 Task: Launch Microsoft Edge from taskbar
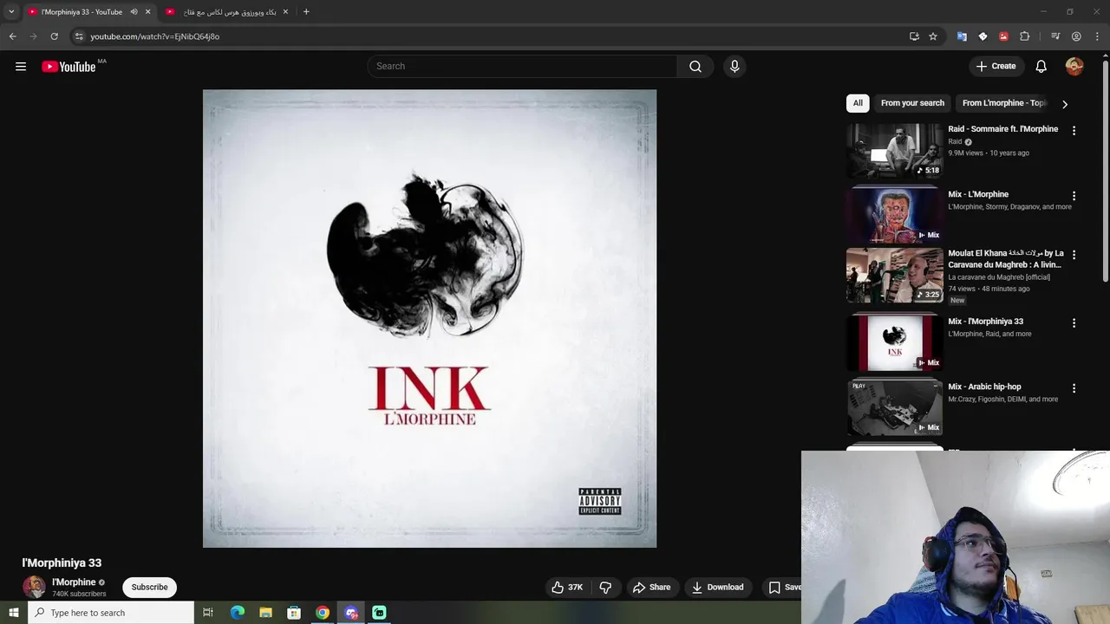(x=237, y=613)
